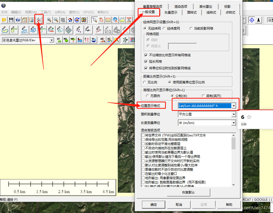Click the Save workspace floppy icon

[11, 20]
